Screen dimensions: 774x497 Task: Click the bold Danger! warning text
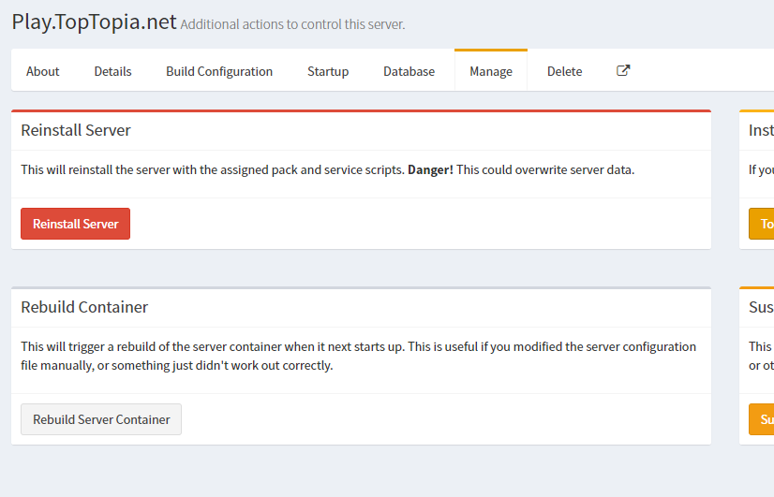click(x=430, y=170)
